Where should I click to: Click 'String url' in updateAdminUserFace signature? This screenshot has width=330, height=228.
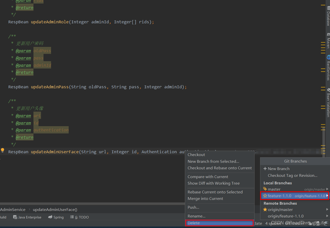(94, 152)
